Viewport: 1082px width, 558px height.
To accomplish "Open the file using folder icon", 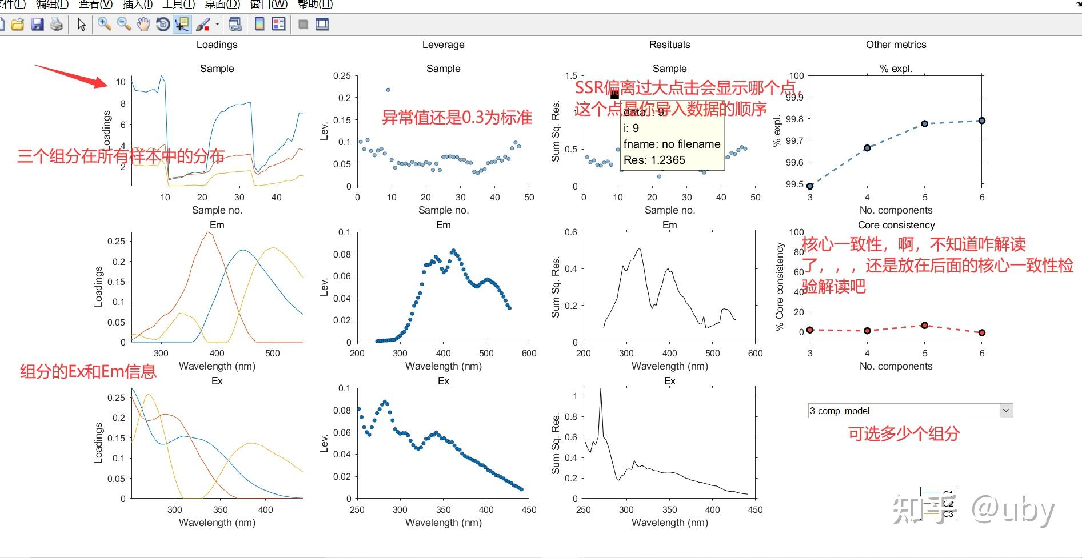I will [18, 24].
